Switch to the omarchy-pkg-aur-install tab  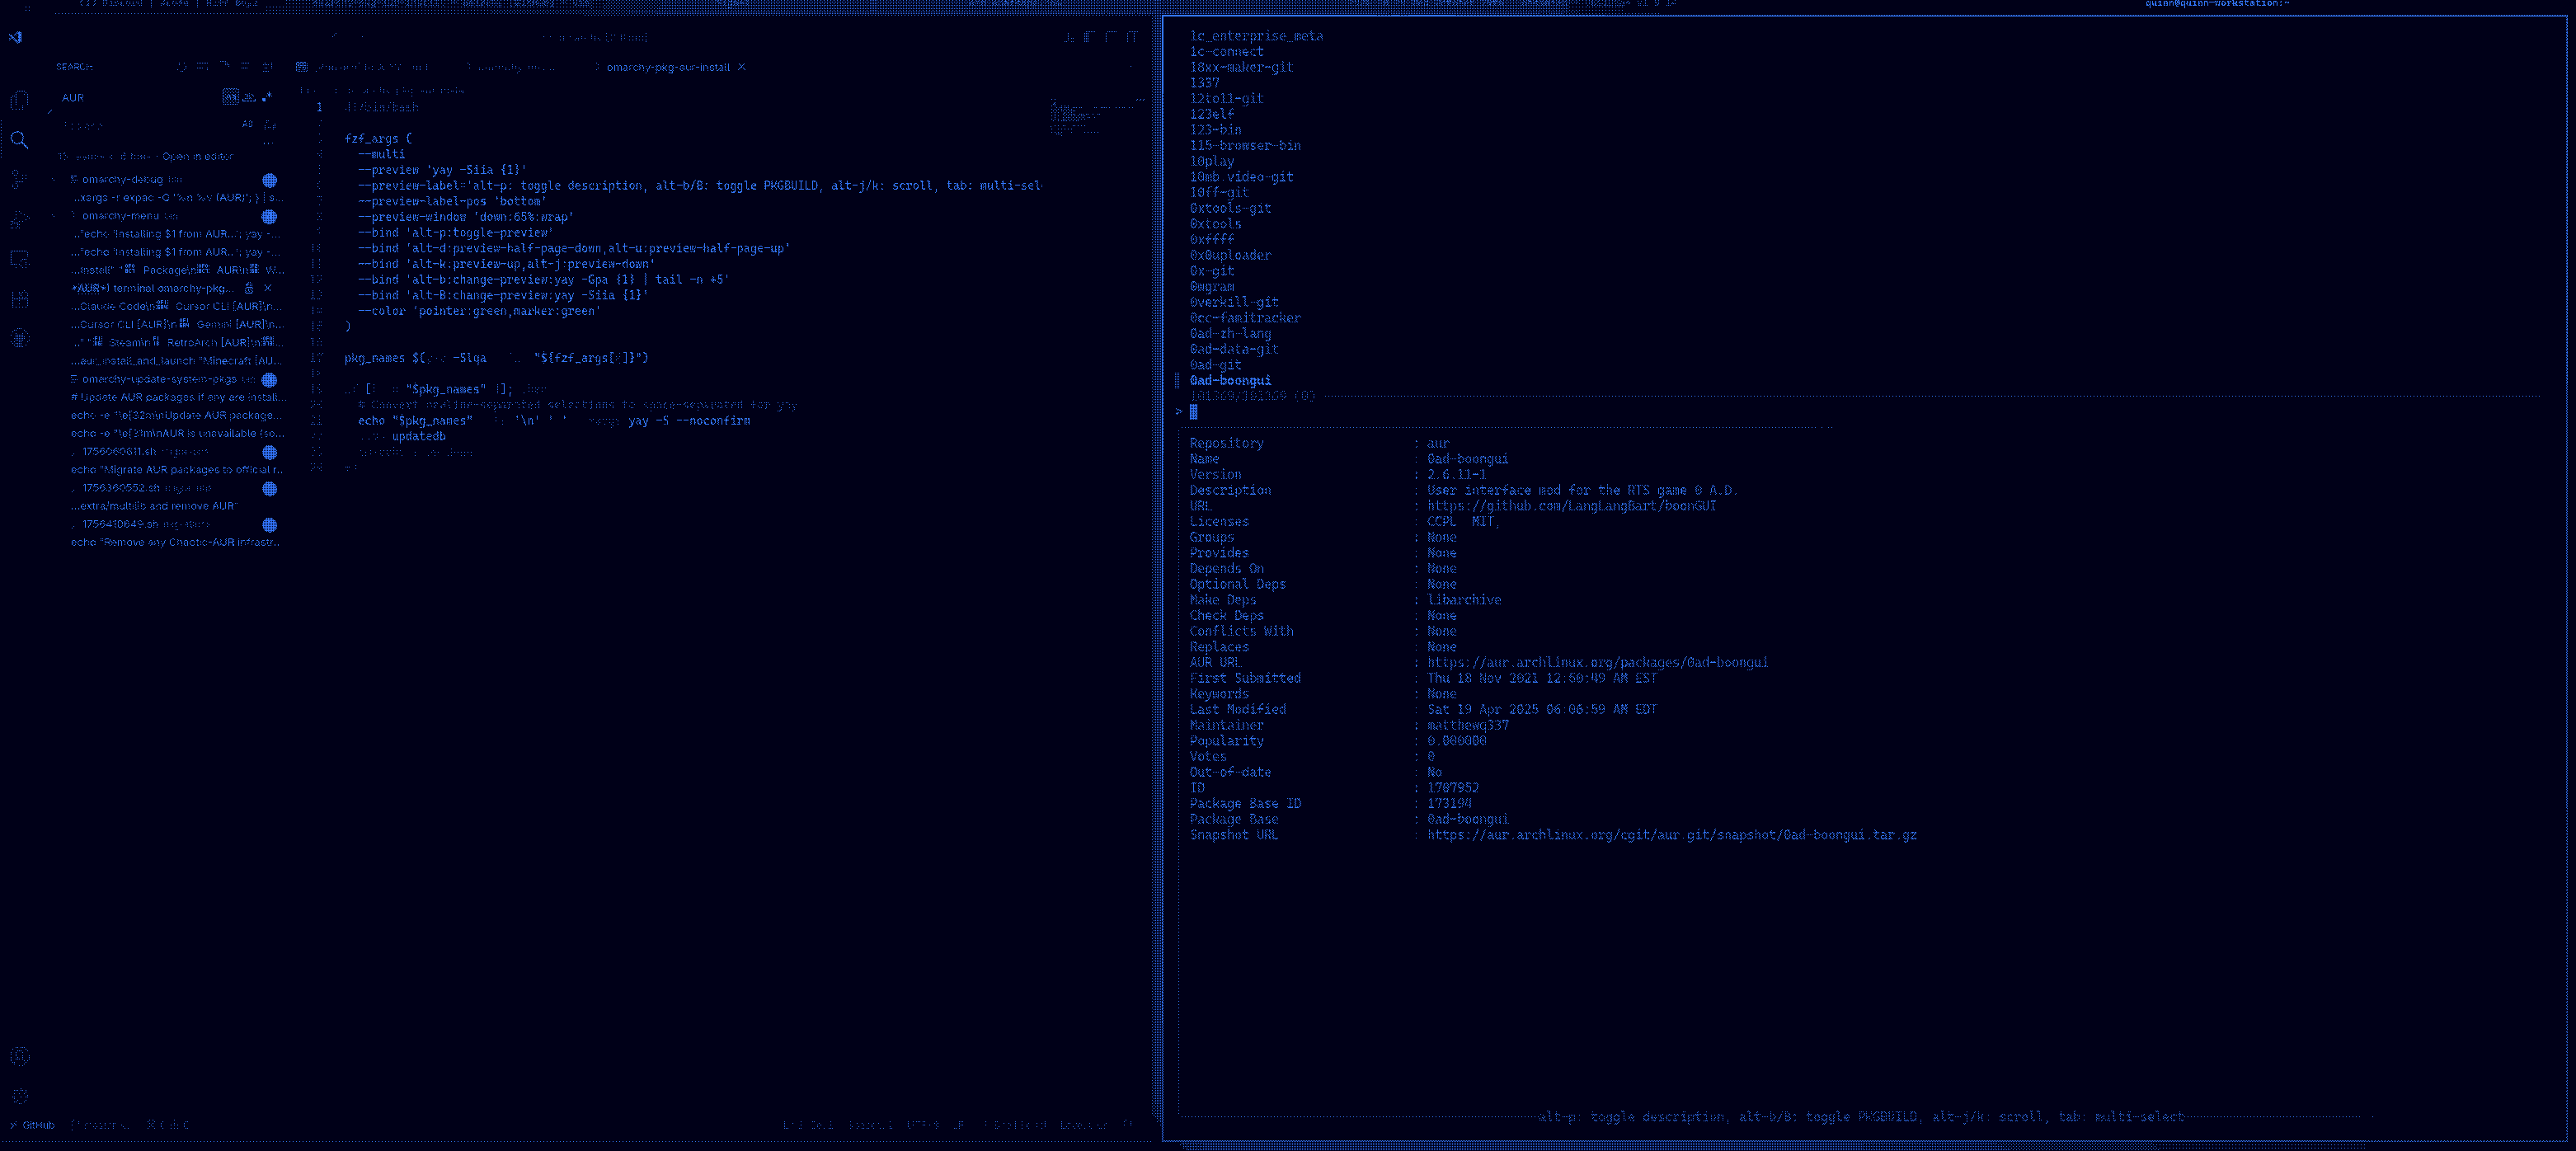pyautogui.click(x=667, y=67)
